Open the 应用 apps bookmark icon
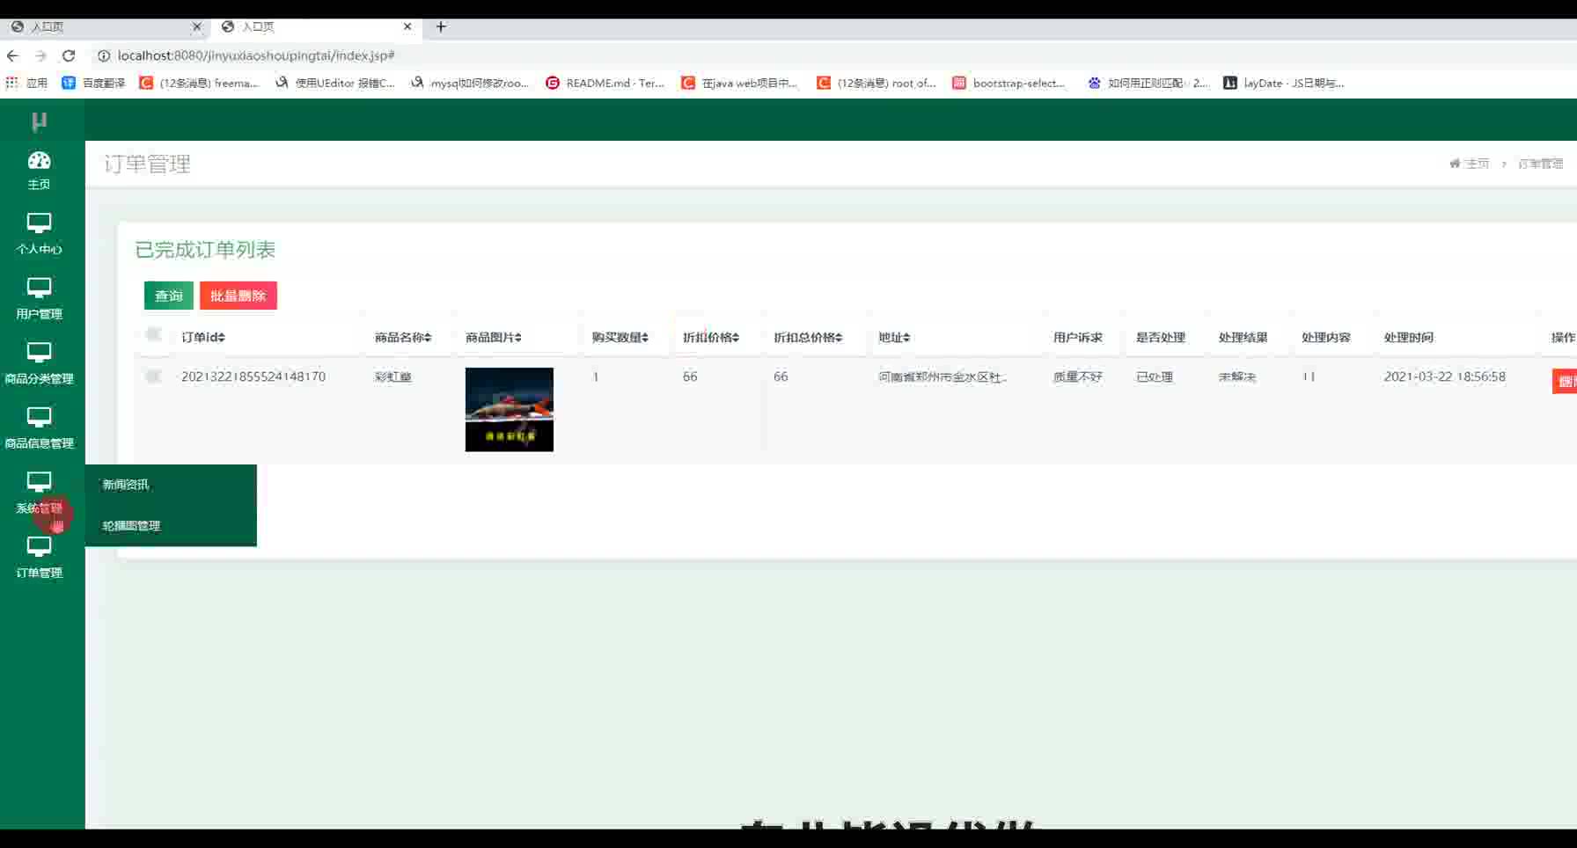 26,83
